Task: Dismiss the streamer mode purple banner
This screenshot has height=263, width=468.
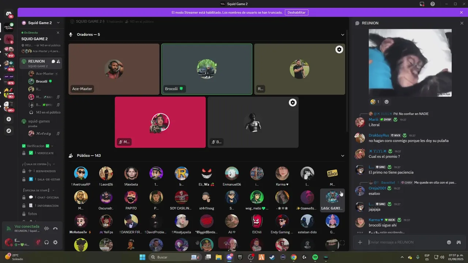Action: click(461, 12)
